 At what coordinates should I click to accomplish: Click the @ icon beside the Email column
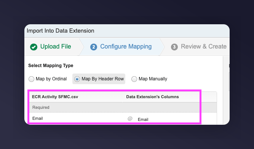130,119
